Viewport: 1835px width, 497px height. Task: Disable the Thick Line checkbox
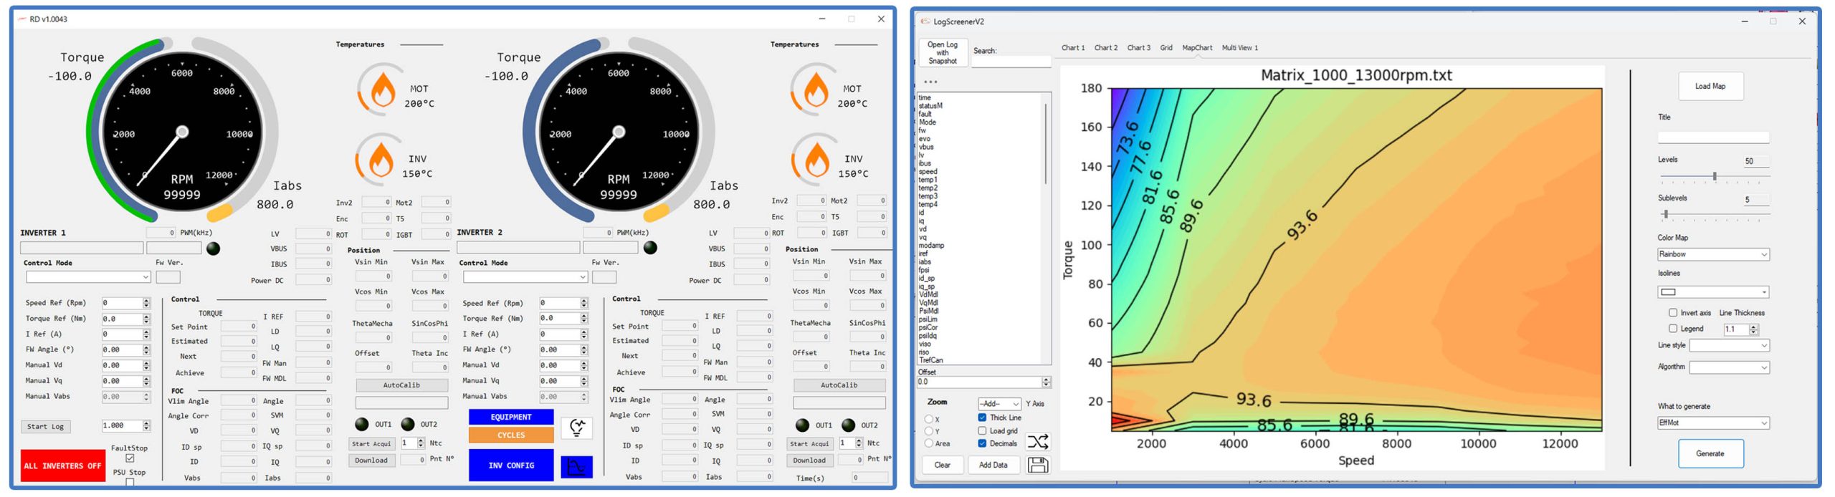pos(982,418)
